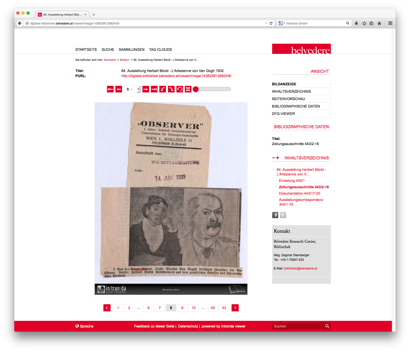Click the Stöbern breadcrumb link

[125, 60]
